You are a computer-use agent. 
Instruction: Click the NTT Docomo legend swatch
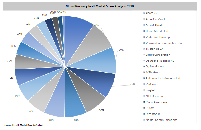coord(144,96)
